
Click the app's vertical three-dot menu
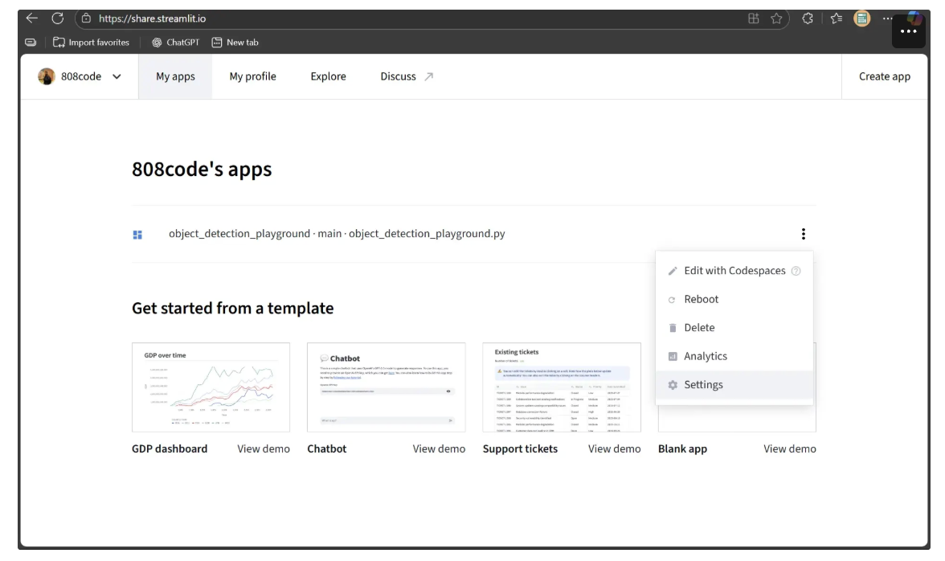pyautogui.click(x=804, y=234)
